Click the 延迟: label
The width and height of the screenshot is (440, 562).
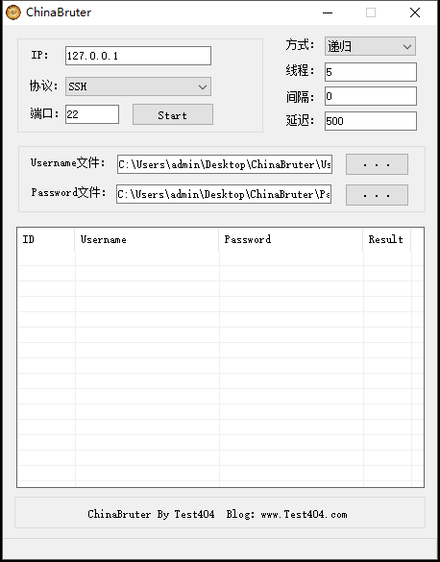(300, 120)
